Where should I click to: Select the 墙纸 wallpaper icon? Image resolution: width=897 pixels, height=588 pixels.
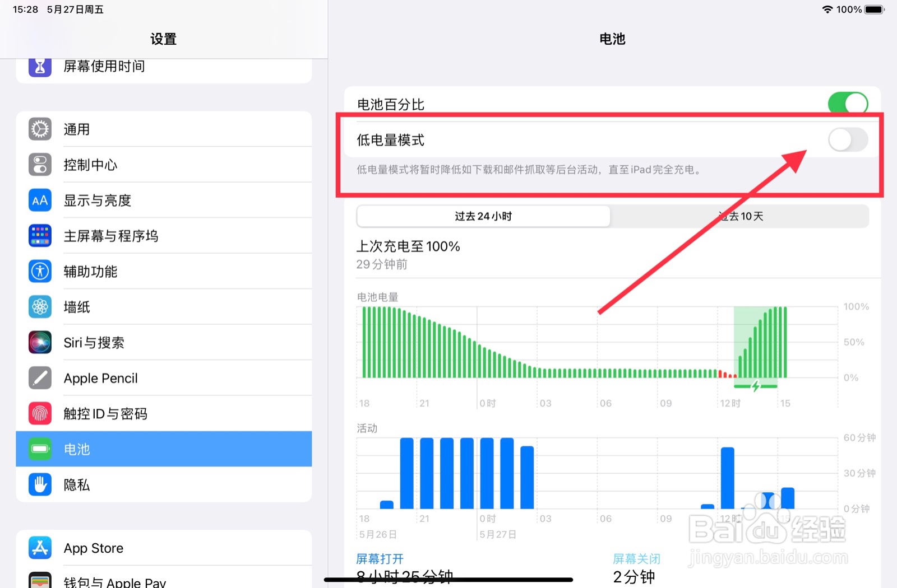39,307
